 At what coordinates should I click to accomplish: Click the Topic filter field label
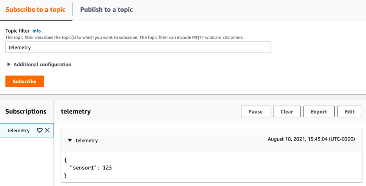pos(18,31)
